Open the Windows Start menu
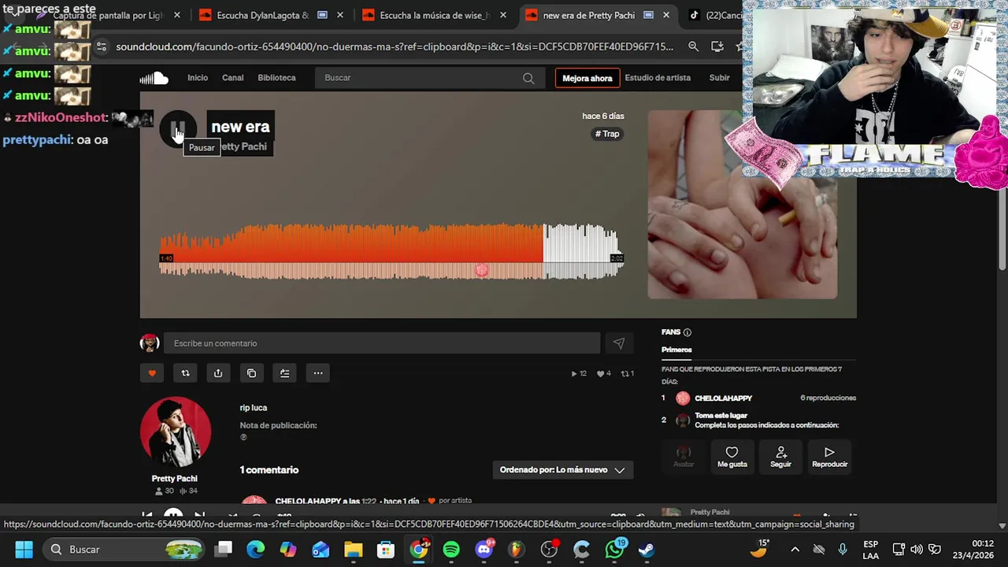 pos(24,549)
